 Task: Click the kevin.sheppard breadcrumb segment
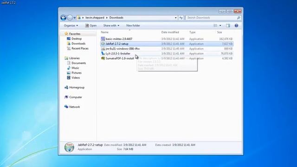click(95, 18)
